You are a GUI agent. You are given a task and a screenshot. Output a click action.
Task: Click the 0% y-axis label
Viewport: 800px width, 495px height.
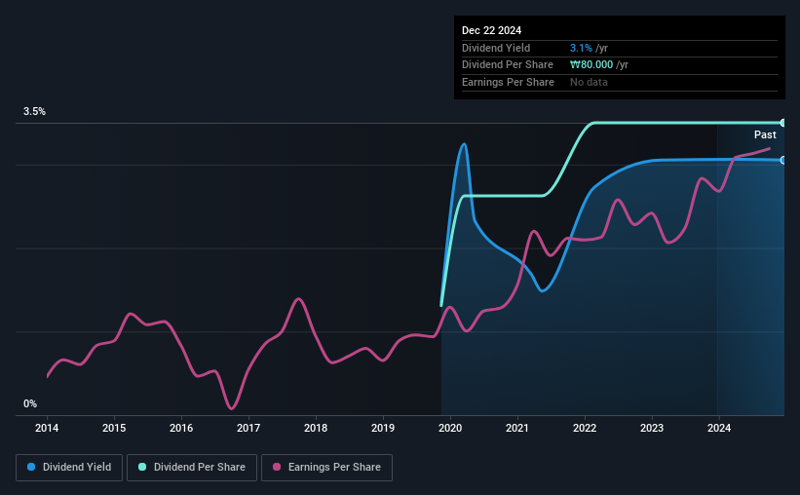(30, 403)
